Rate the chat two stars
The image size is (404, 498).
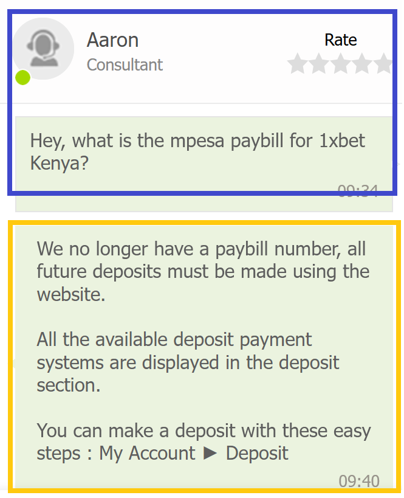(x=319, y=64)
